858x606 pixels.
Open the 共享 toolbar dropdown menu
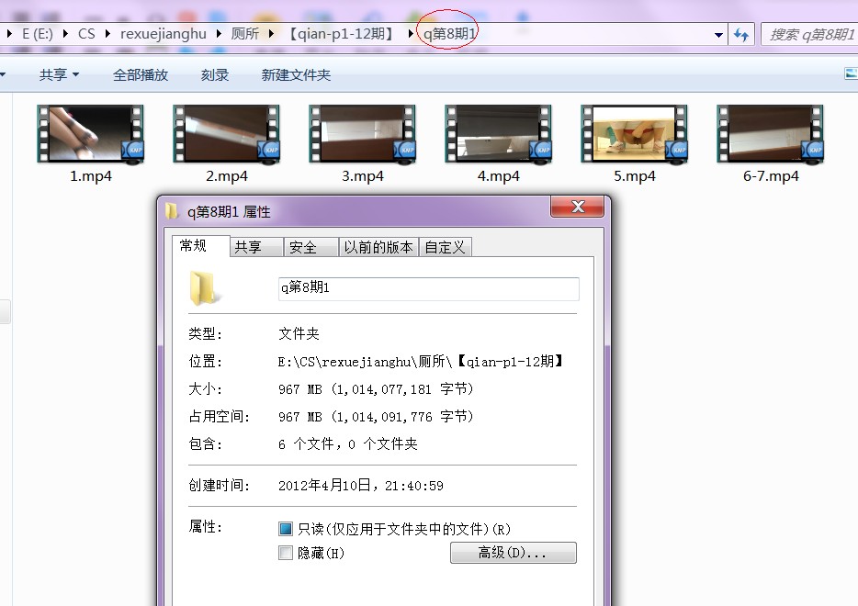[x=59, y=75]
